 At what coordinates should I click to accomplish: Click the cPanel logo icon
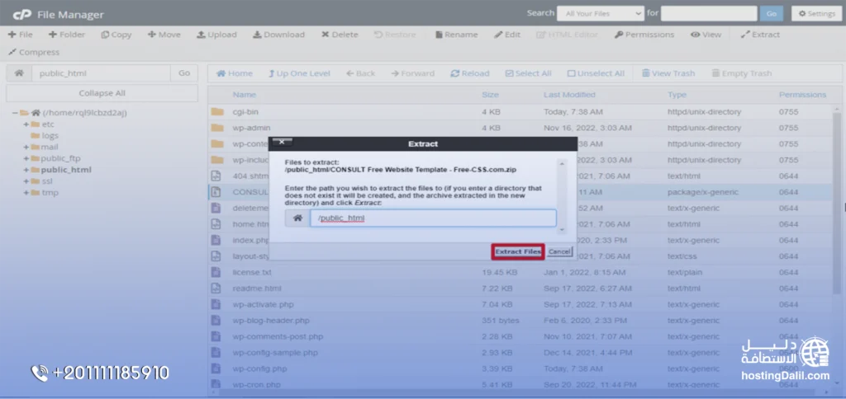point(22,15)
